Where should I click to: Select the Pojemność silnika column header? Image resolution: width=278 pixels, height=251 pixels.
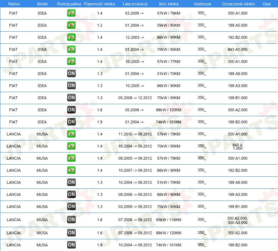point(99,4)
